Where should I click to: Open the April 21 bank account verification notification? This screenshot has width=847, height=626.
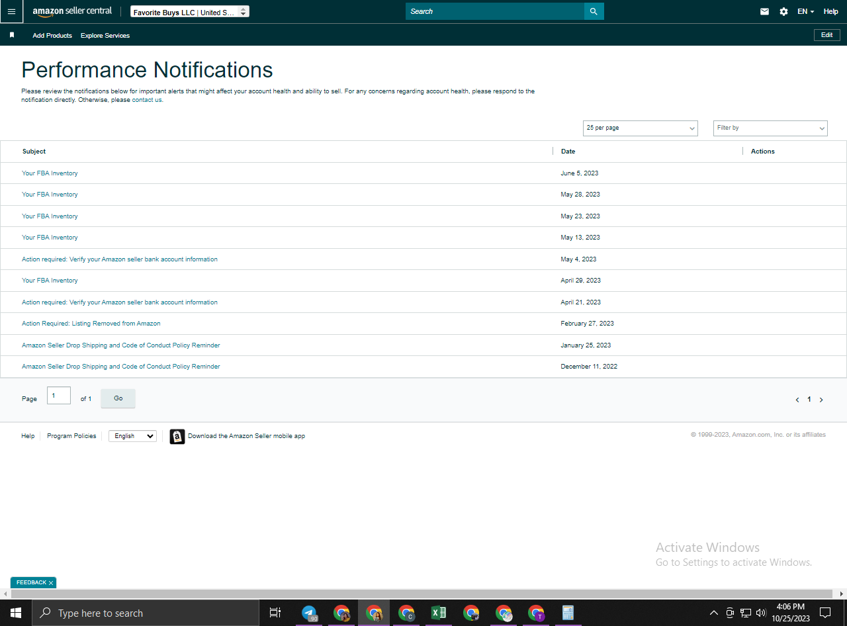point(120,302)
